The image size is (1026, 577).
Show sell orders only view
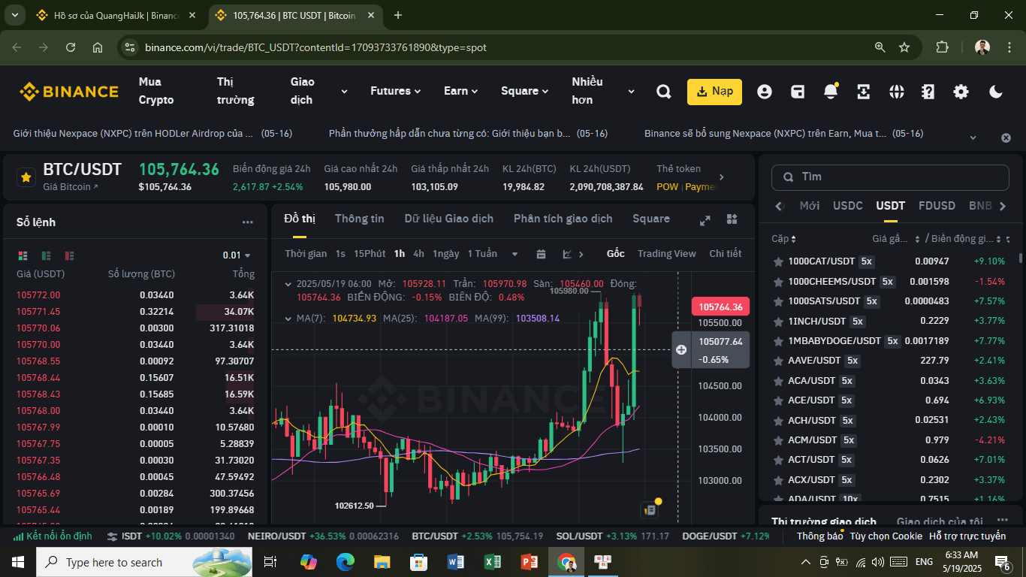pyautogui.click(x=70, y=255)
